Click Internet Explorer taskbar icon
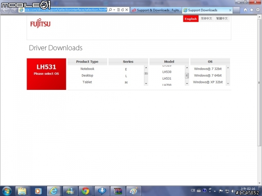Image resolution: width=262 pixels, height=196 pixels. (x=54, y=191)
